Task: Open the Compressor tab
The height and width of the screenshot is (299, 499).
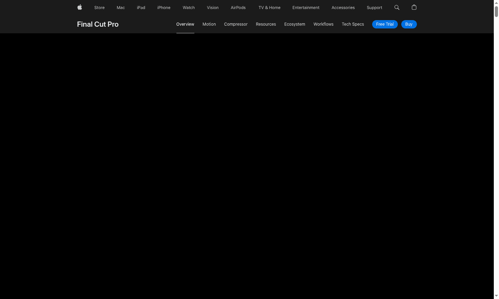Action: (x=236, y=24)
